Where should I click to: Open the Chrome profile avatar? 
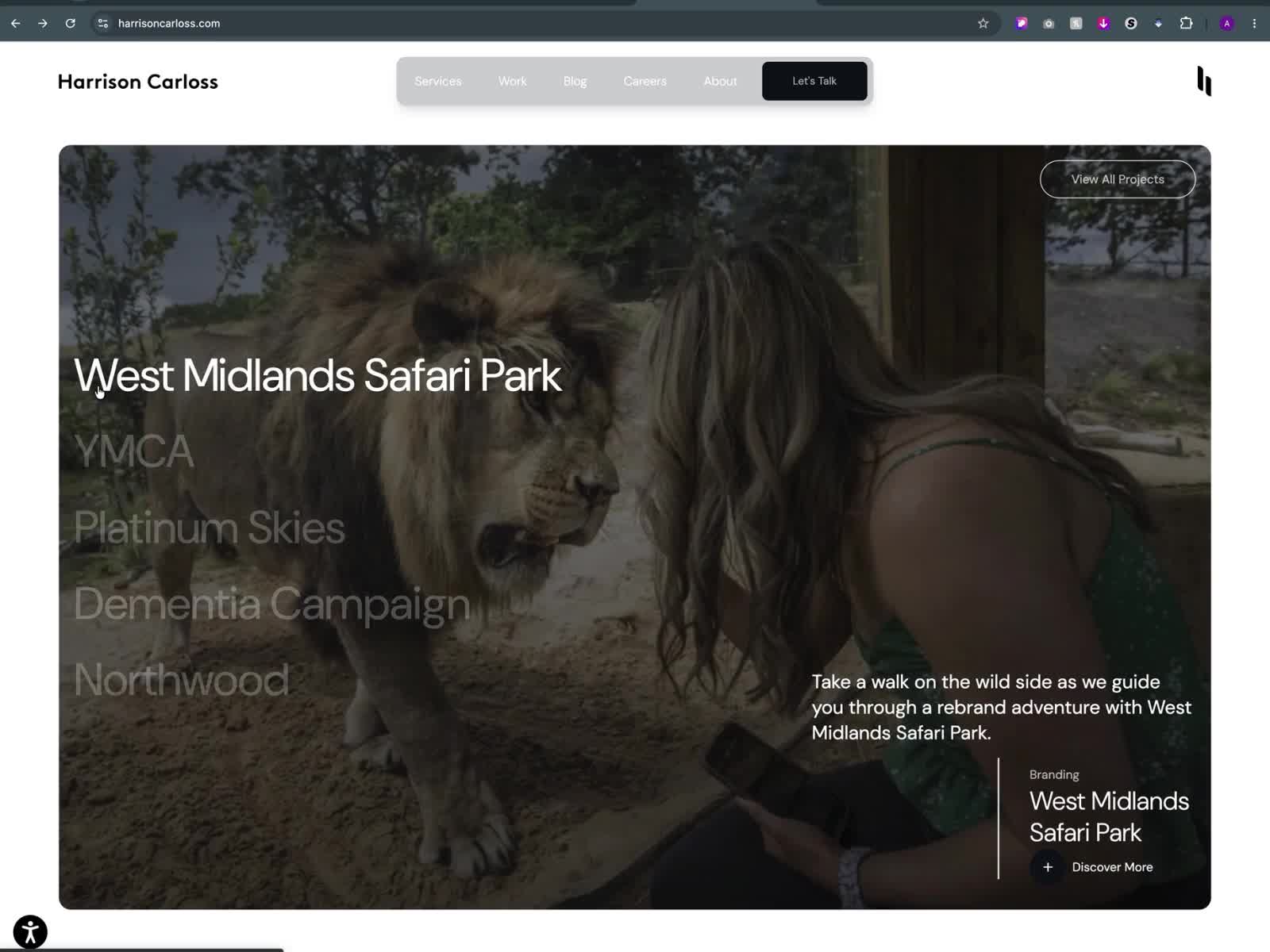[1227, 24]
